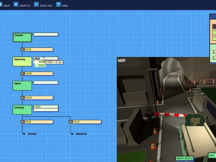Click the empty action field next to Closed step
Image resolution: width=216 pixels, height=162 pixels.
(46, 34)
